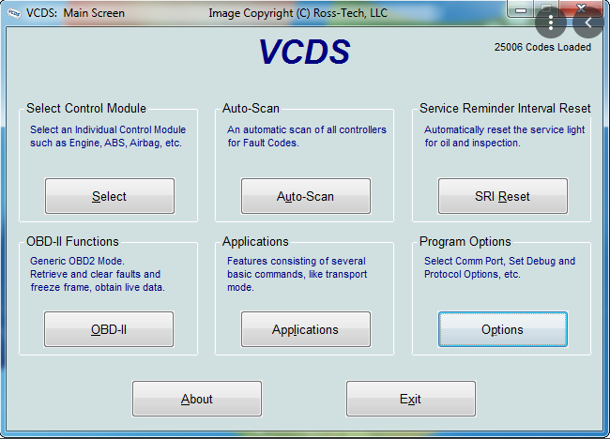This screenshot has width=610, height=439.
Task: Open the OBD-II functions button
Action: [x=109, y=329]
